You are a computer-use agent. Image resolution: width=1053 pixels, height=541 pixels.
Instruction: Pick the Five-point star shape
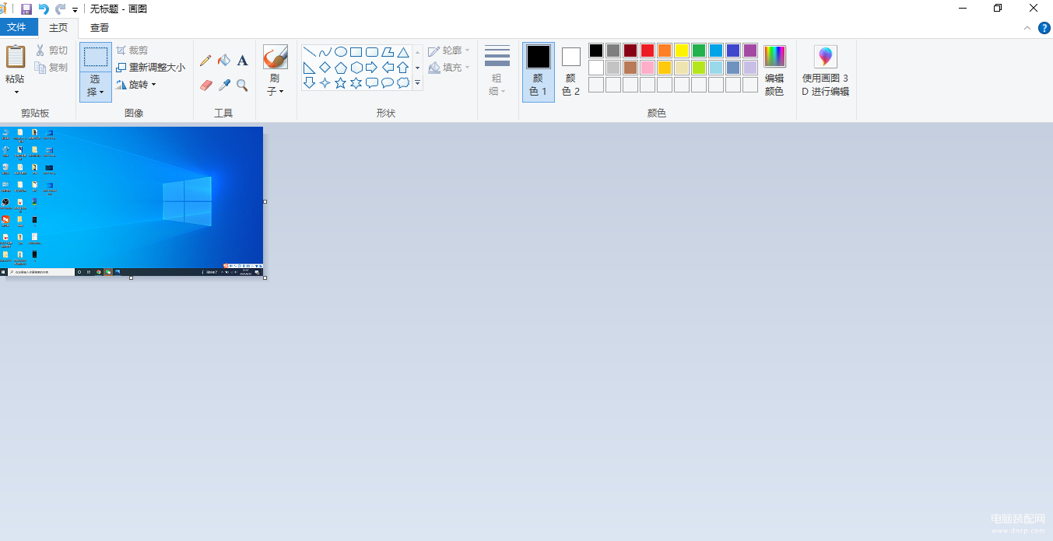coord(340,82)
